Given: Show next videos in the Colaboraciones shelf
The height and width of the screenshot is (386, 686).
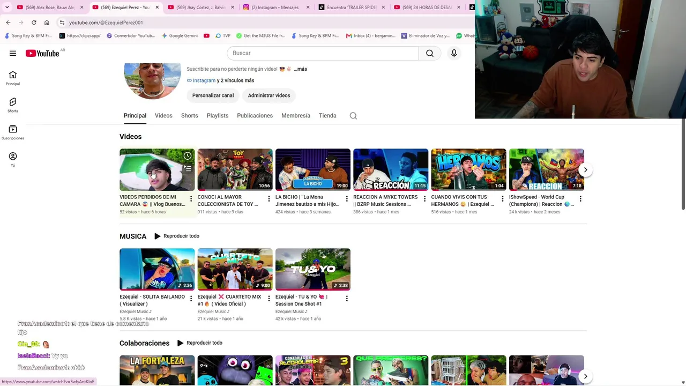Looking at the screenshot, I should coord(585,376).
